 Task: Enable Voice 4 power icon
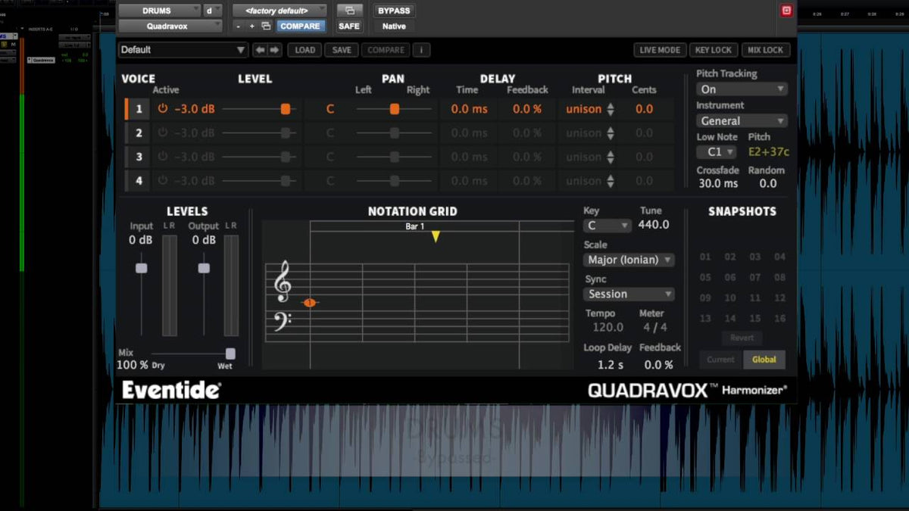click(162, 181)
